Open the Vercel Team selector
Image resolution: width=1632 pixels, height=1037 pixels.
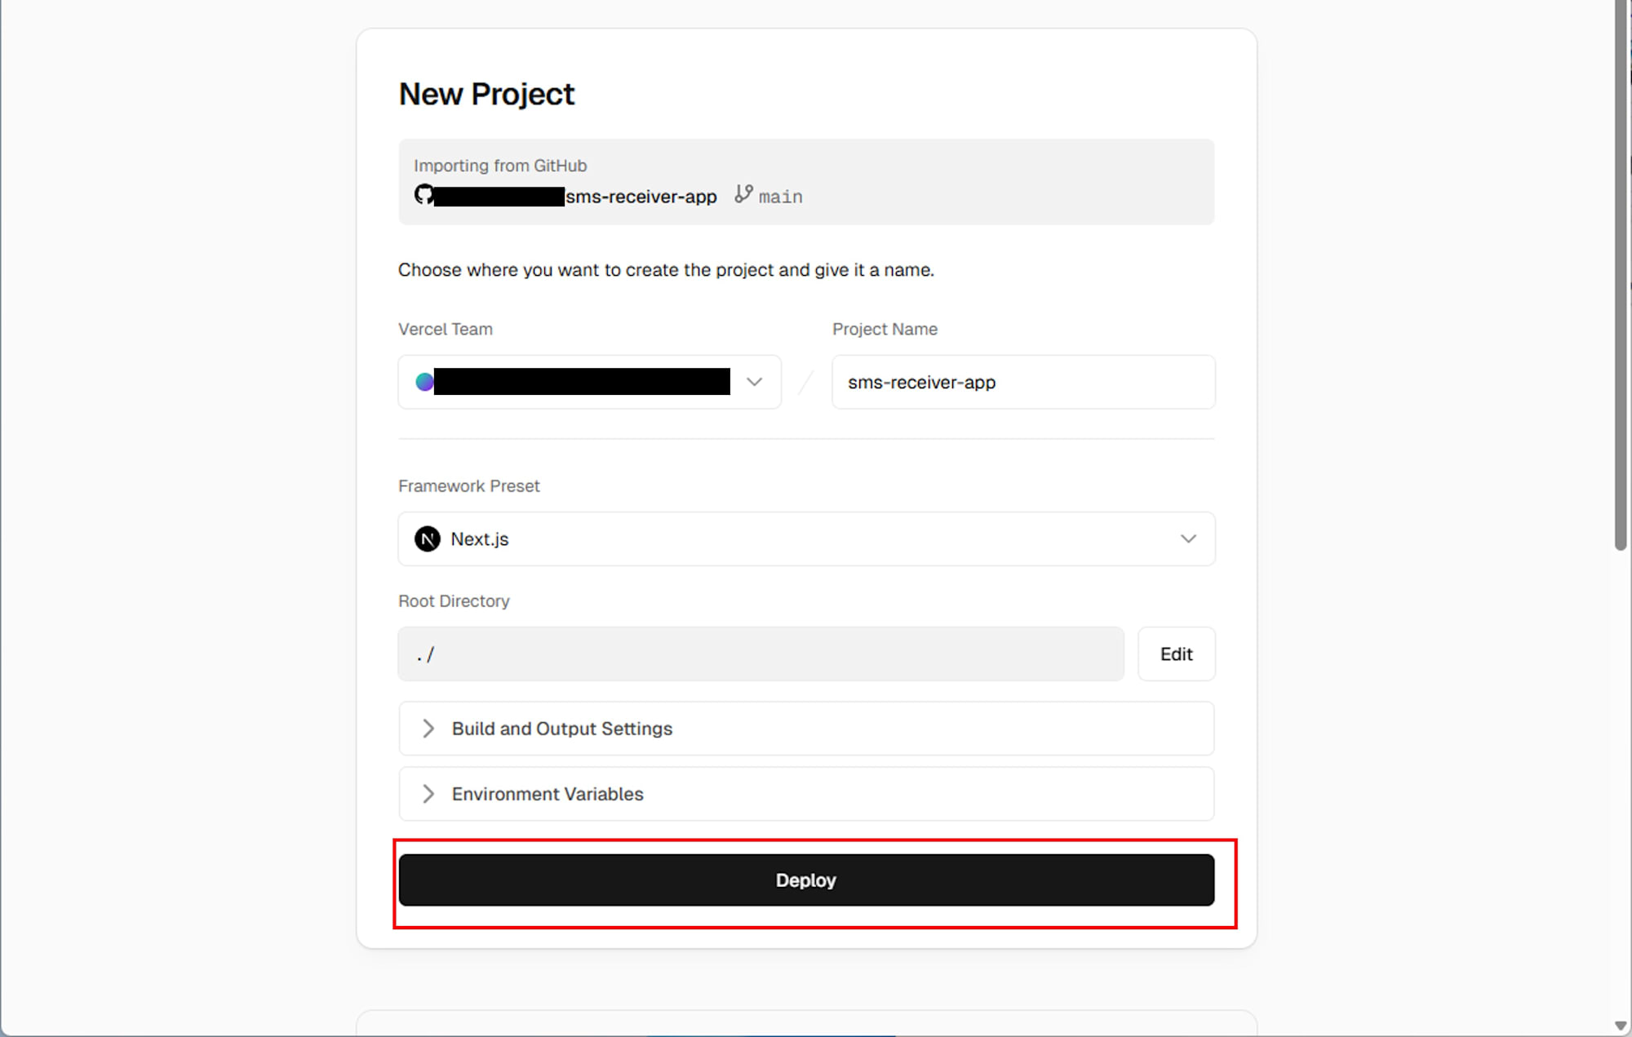tap(589, 382)
